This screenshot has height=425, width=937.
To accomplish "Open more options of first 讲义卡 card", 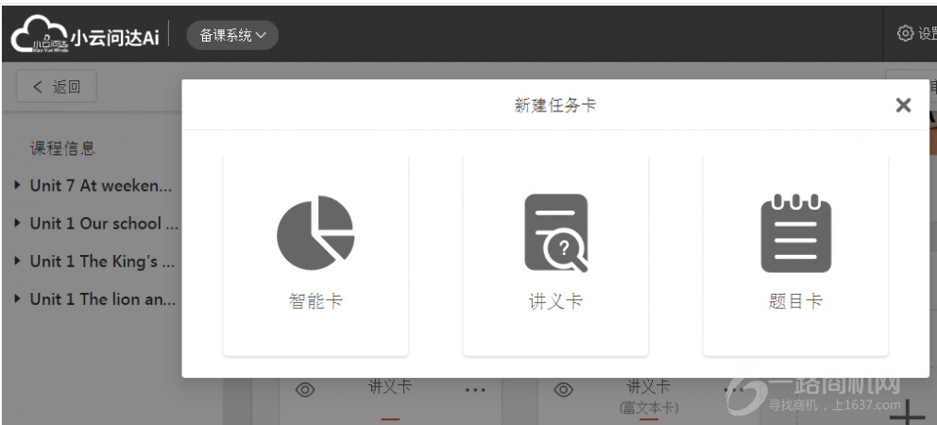I will [x=475, y=390].
